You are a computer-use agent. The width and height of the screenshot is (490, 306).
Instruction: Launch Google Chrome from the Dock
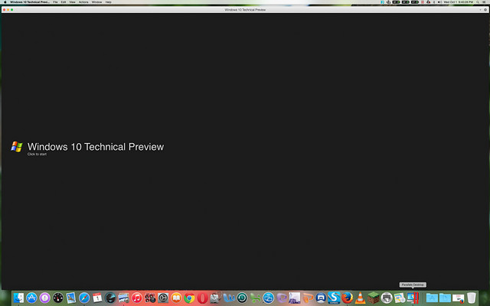click(x=189, y=298)
